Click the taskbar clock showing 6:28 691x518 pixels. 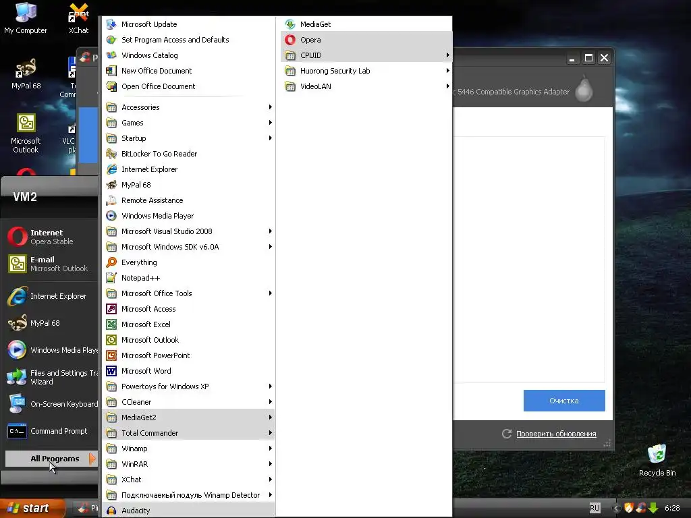[672, 508]
